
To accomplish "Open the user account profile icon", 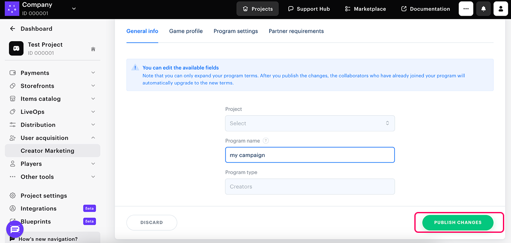I will click(x=501, y=9).
